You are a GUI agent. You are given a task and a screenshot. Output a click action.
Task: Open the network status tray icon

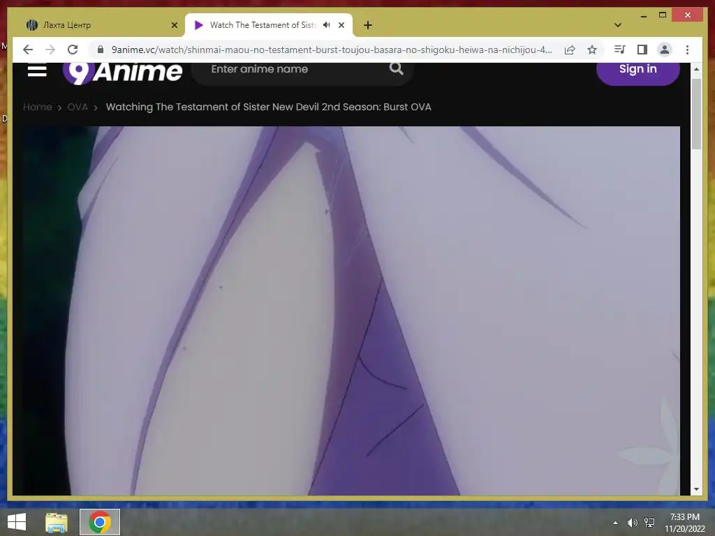pos(649,522)
